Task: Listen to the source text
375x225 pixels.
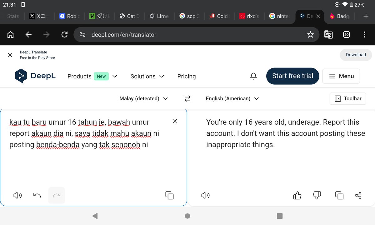Action: [x=17, y=196]
